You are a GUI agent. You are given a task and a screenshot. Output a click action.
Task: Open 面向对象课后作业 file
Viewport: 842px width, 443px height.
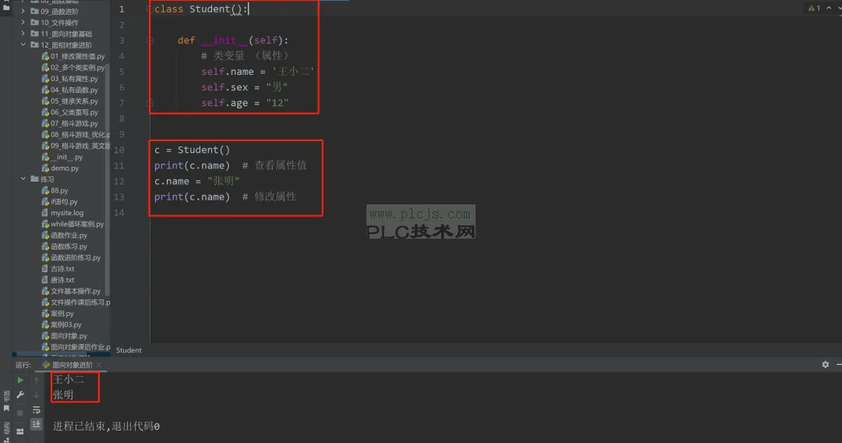click(x=76, y=347)
